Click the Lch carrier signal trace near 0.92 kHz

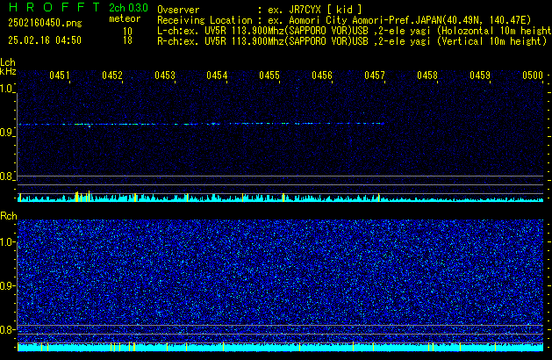click(201, 124)
